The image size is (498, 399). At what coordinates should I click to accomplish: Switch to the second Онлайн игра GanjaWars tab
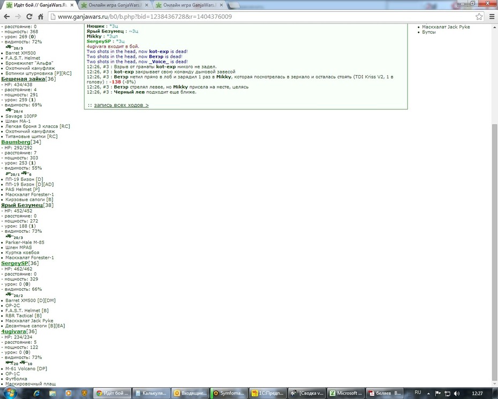click(115, 5)
